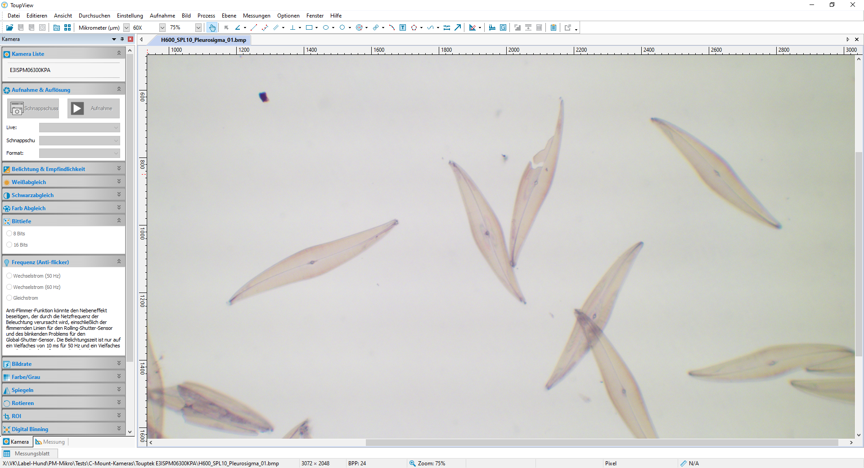Select the angle measurement tool
This screenshot has width=864, height=468.
pos(238,27)
